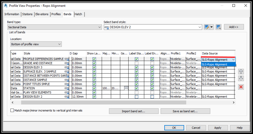Click Import band set button

[x=134, y=111]
